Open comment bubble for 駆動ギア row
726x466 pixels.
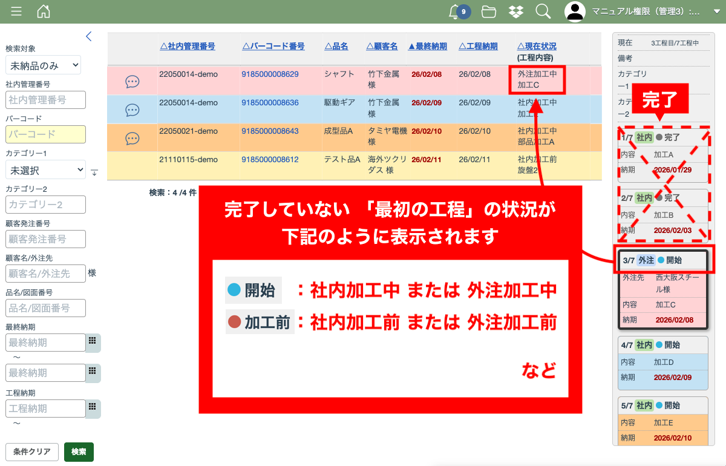tap(132, 110)
